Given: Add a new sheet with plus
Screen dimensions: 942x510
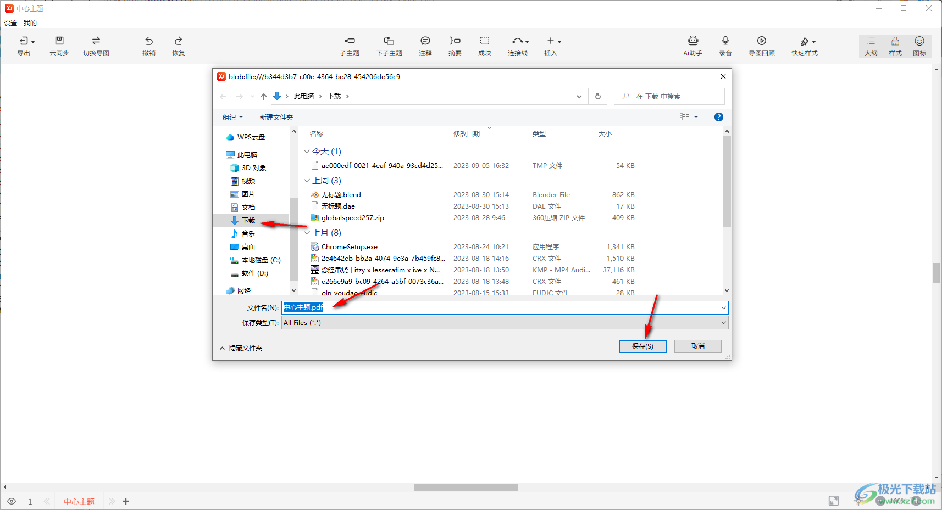Looking at the screenshot, I should tap(126, 501).
